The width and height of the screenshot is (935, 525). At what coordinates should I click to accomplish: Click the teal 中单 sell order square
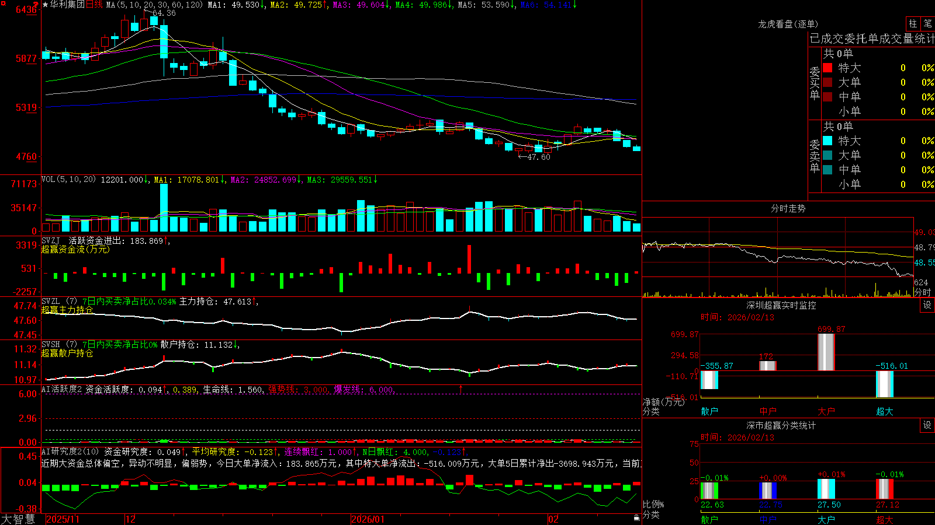click(827, 170)
